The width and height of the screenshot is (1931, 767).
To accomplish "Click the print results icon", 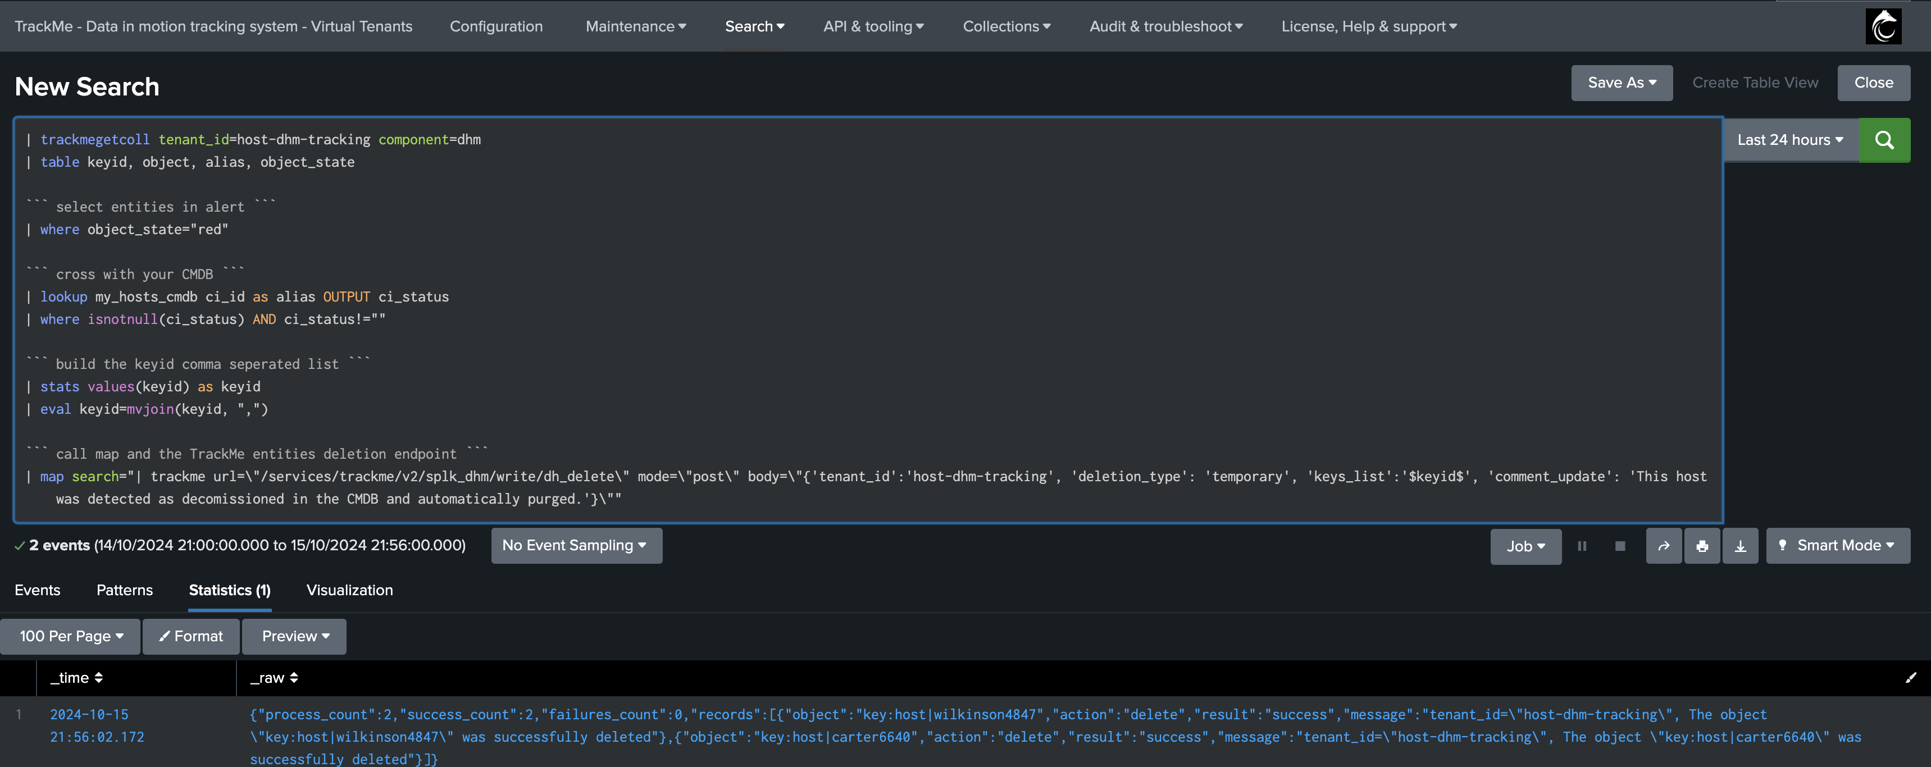I will pos(1702,546).
